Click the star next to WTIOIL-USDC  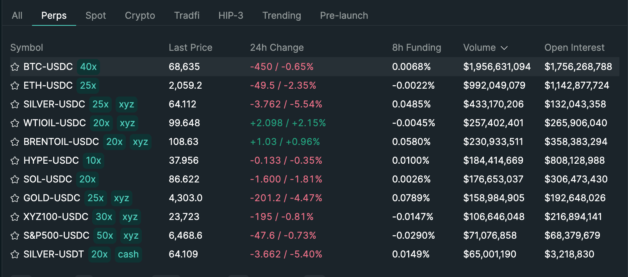[15, 123]
